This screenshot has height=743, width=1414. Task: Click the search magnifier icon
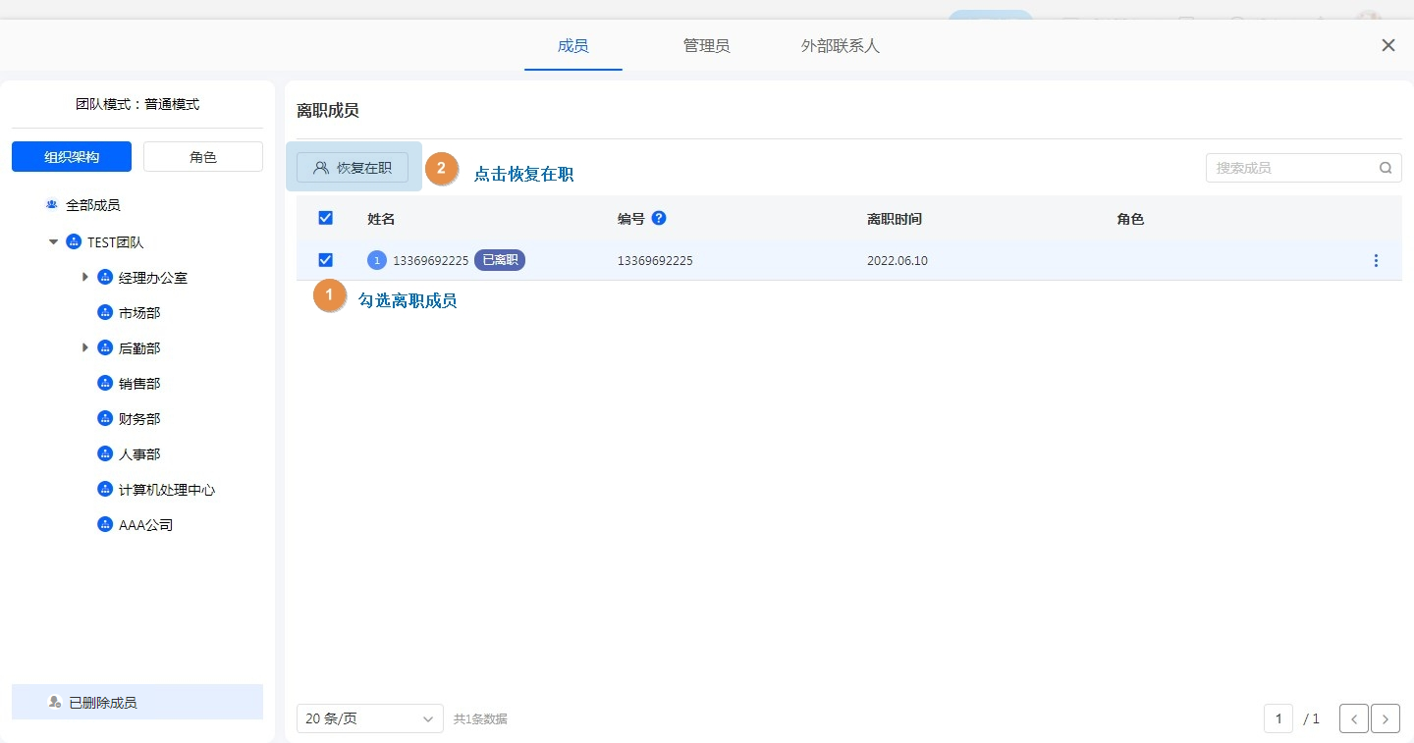(1386, 168)
